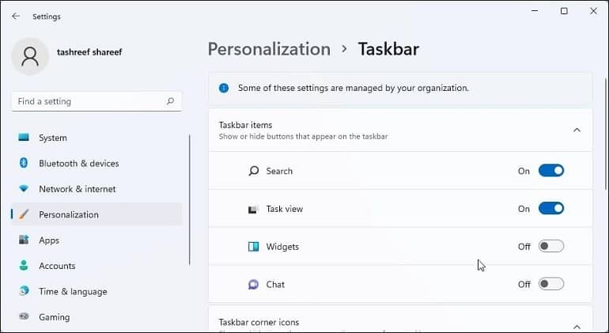Click the System monitor icon

point(24,138)
